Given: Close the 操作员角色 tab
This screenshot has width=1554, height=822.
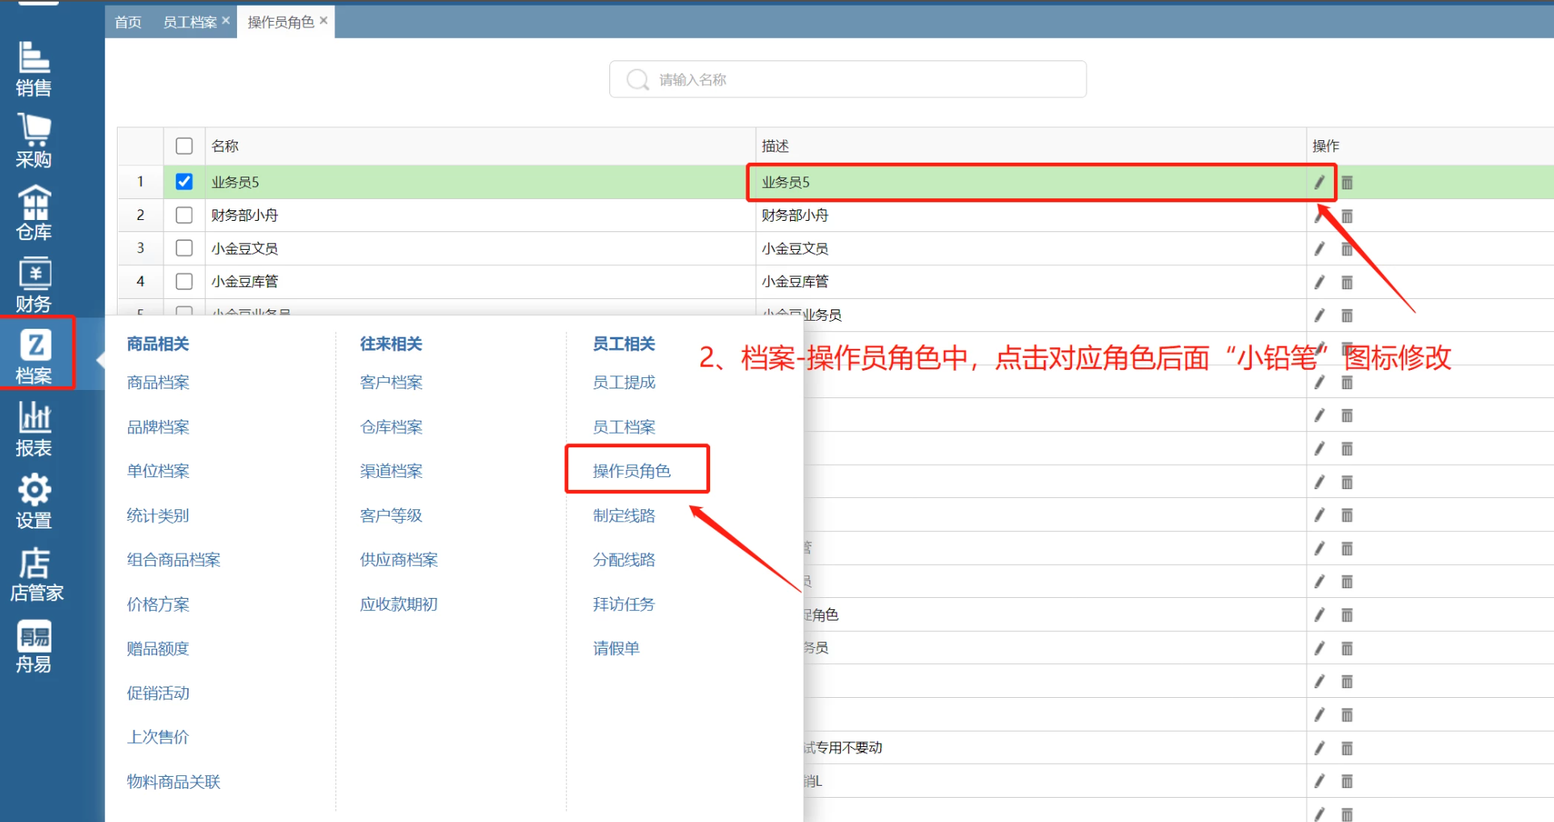Looking at the screenshot, I should pyautogui.click(x=324, y=21).
